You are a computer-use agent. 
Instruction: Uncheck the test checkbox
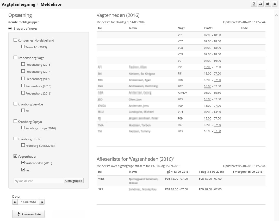tap(23, 170)
